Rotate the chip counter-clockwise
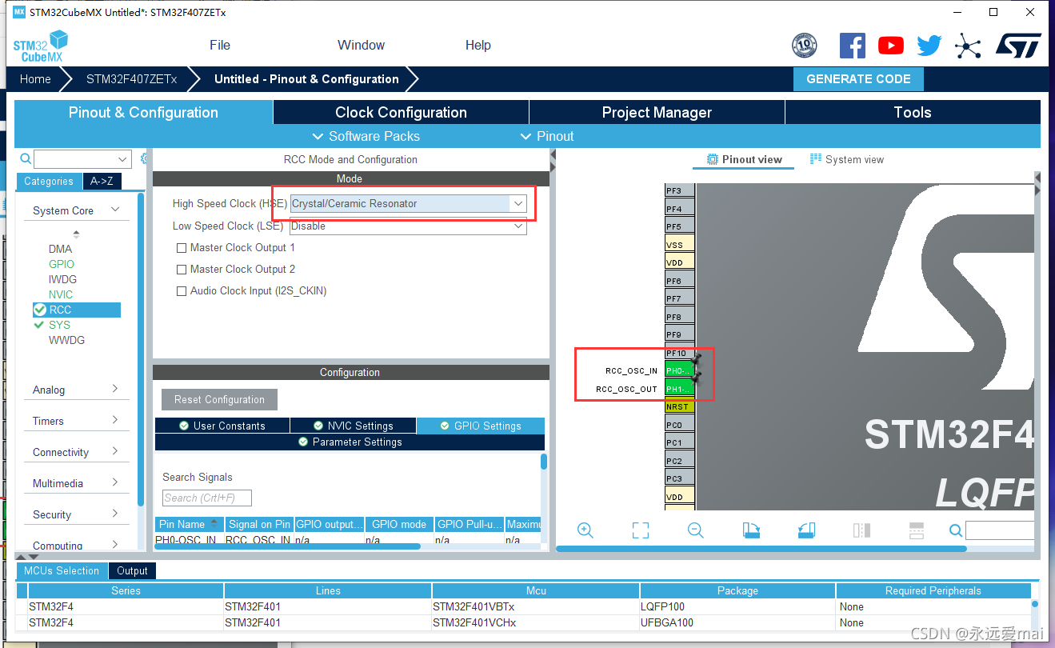This screenshot has width=1055, height=648. [806, 530]
